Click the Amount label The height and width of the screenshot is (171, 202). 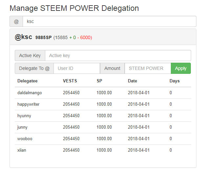tap(112, 68)
